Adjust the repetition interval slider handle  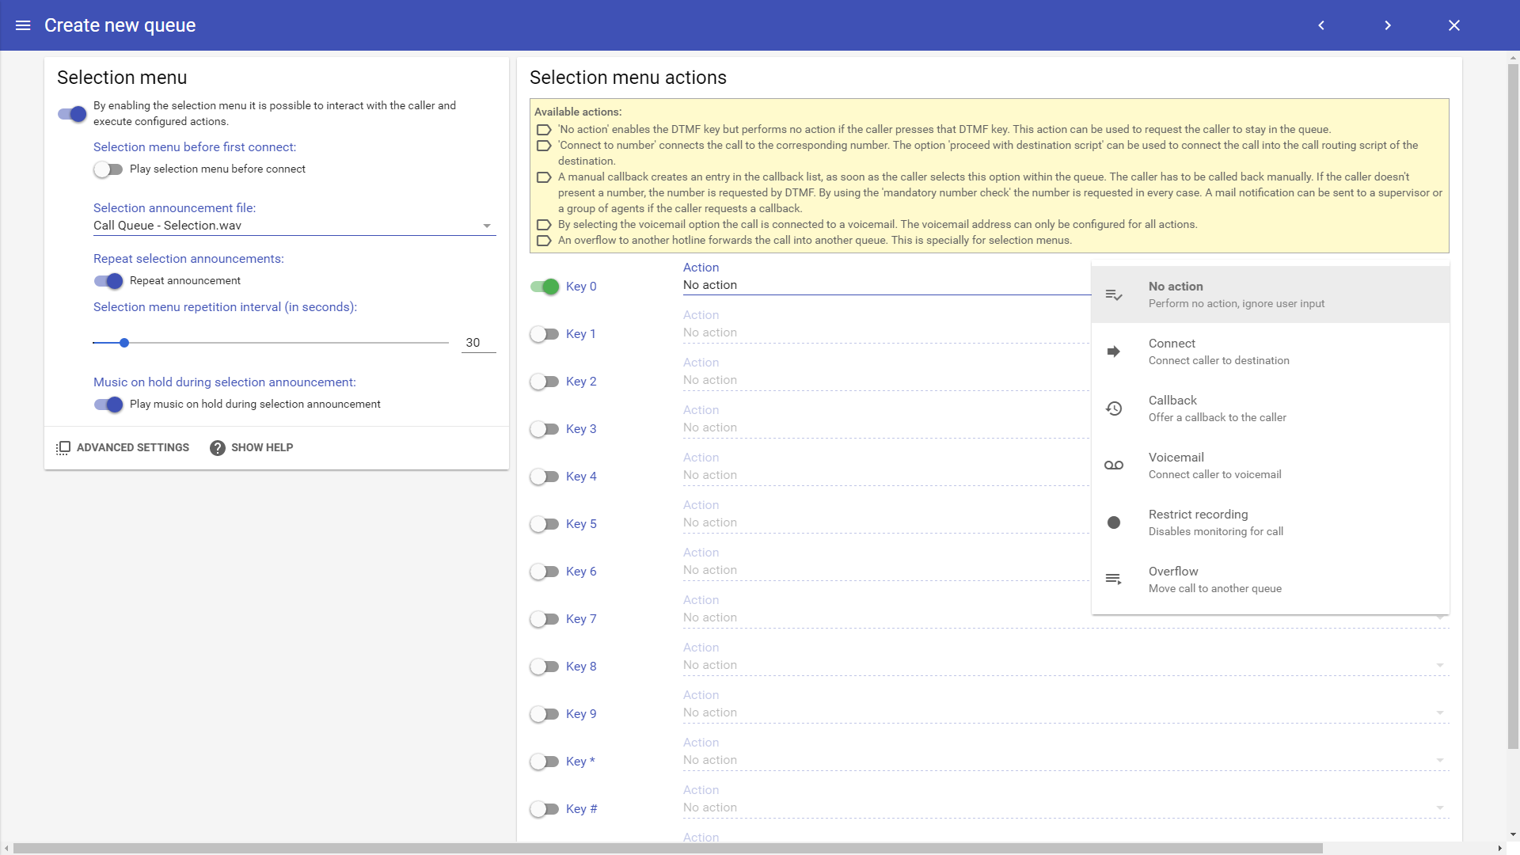(124, 343)
